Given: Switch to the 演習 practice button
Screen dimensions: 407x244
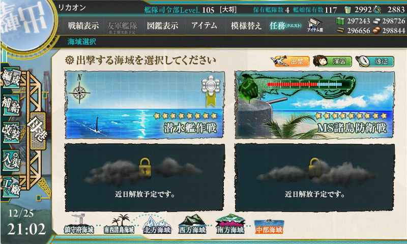Looking at the screenshot, I should [x=333, y=61].
